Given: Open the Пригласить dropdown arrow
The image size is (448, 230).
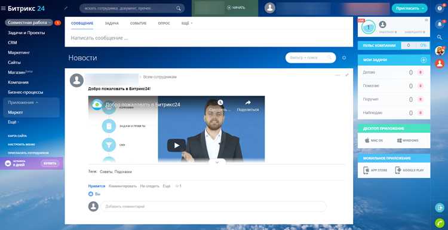Looking at the screenshot, I should (423, 8).
